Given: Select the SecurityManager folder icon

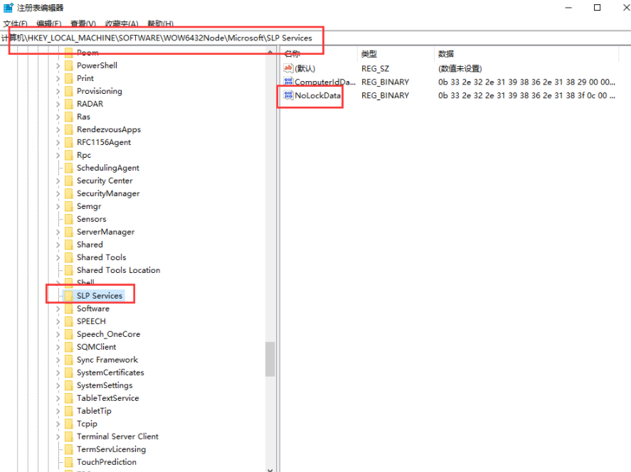Looking at the screenshot, I should pyautogui.click(x=69, y=193).
